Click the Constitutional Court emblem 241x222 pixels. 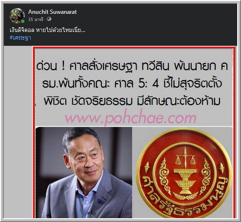pos(184,173)
